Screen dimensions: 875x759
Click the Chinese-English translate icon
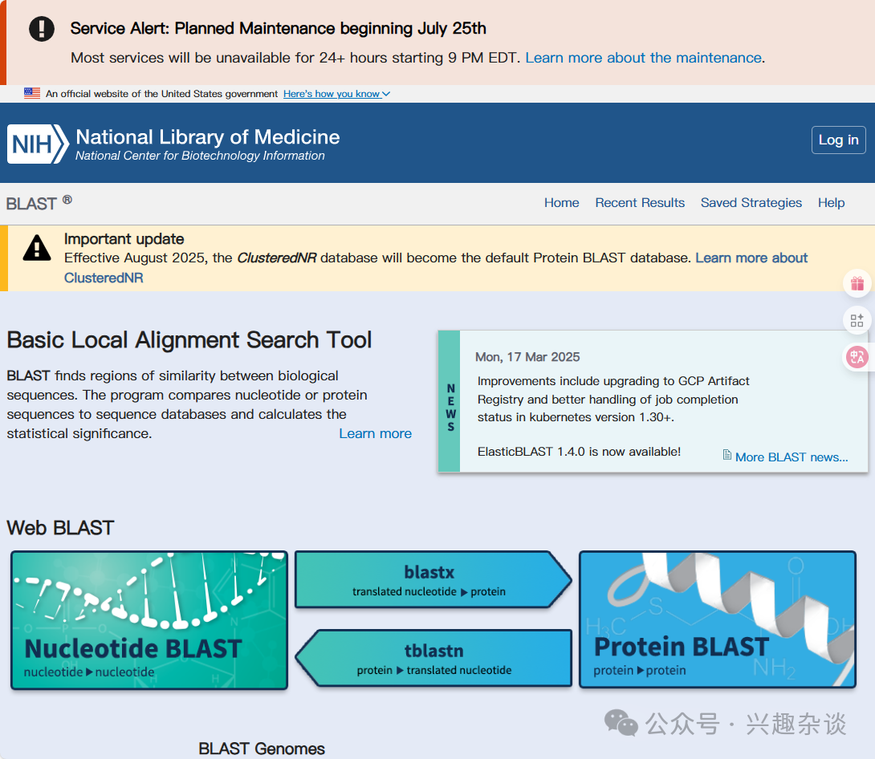pyautogui.click(x=857, y=358)
